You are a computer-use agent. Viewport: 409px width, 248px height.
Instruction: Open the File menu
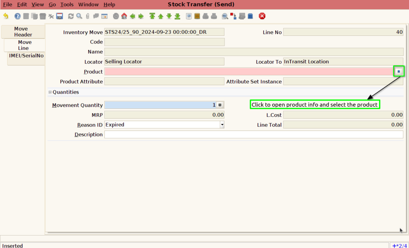[8, 4]
